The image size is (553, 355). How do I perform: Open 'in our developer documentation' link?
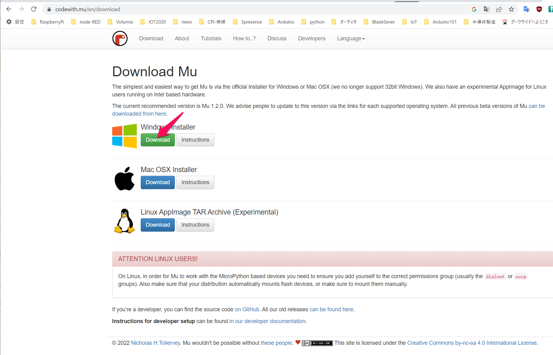(267, 321)
